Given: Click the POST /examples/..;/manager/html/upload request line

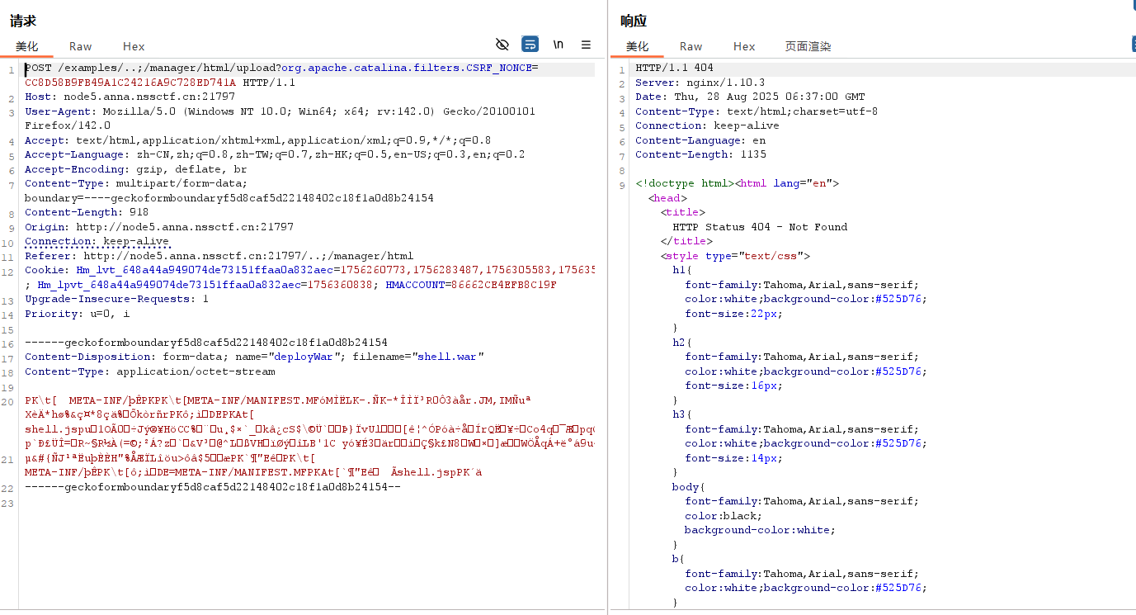Looking at the screenshot, I should [281, 68].
